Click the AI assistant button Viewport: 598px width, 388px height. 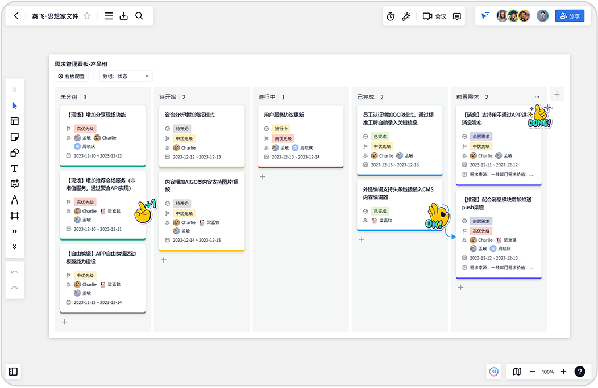click(494, 372)
